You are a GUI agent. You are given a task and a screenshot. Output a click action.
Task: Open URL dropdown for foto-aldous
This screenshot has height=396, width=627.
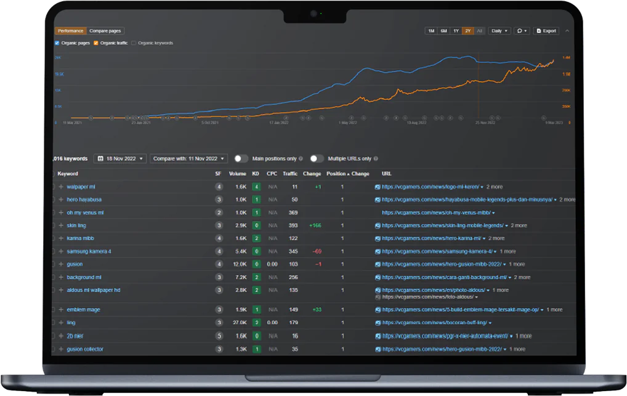[476, 297]
